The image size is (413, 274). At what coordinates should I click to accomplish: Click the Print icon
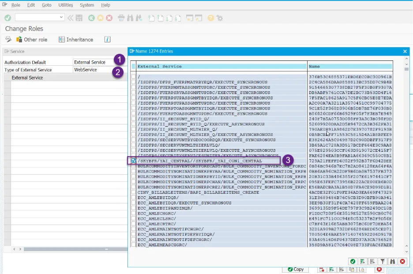coord(121,18)
